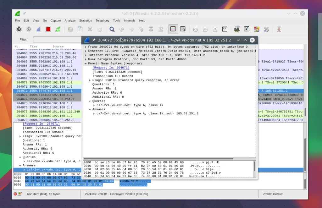Open the capture interfaces list icon
Image resolution: width=322 pixels, height=208 pixels.
(x=19, y=29)
